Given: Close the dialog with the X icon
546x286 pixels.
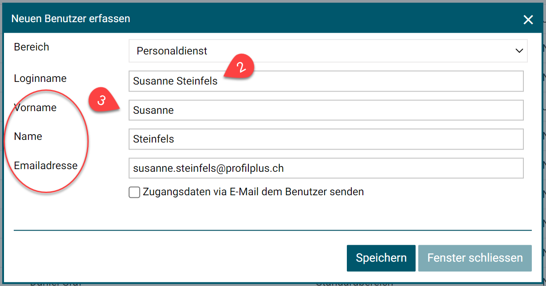Looking at the screenshot, I should tap(528, 19).
